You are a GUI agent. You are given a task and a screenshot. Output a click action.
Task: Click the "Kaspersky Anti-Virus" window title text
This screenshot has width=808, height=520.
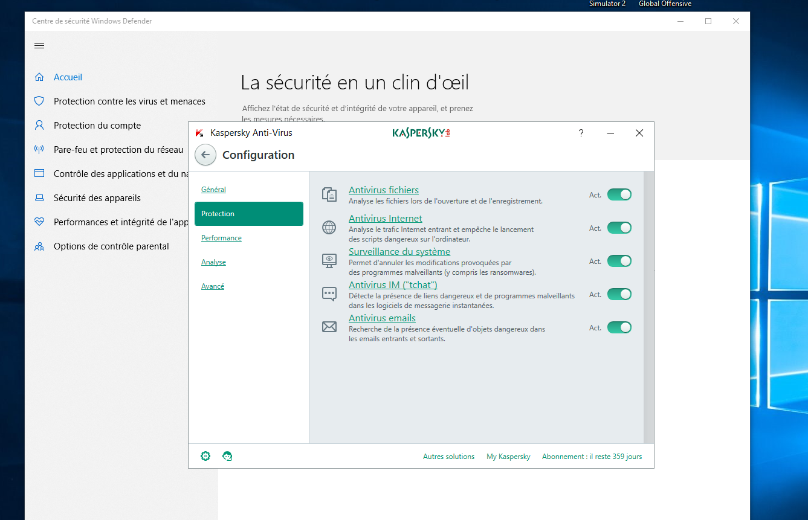(x=251, y=133)
